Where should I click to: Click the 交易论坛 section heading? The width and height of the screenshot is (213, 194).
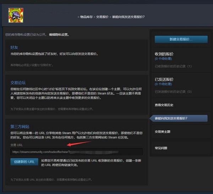[x=18, y=82]
